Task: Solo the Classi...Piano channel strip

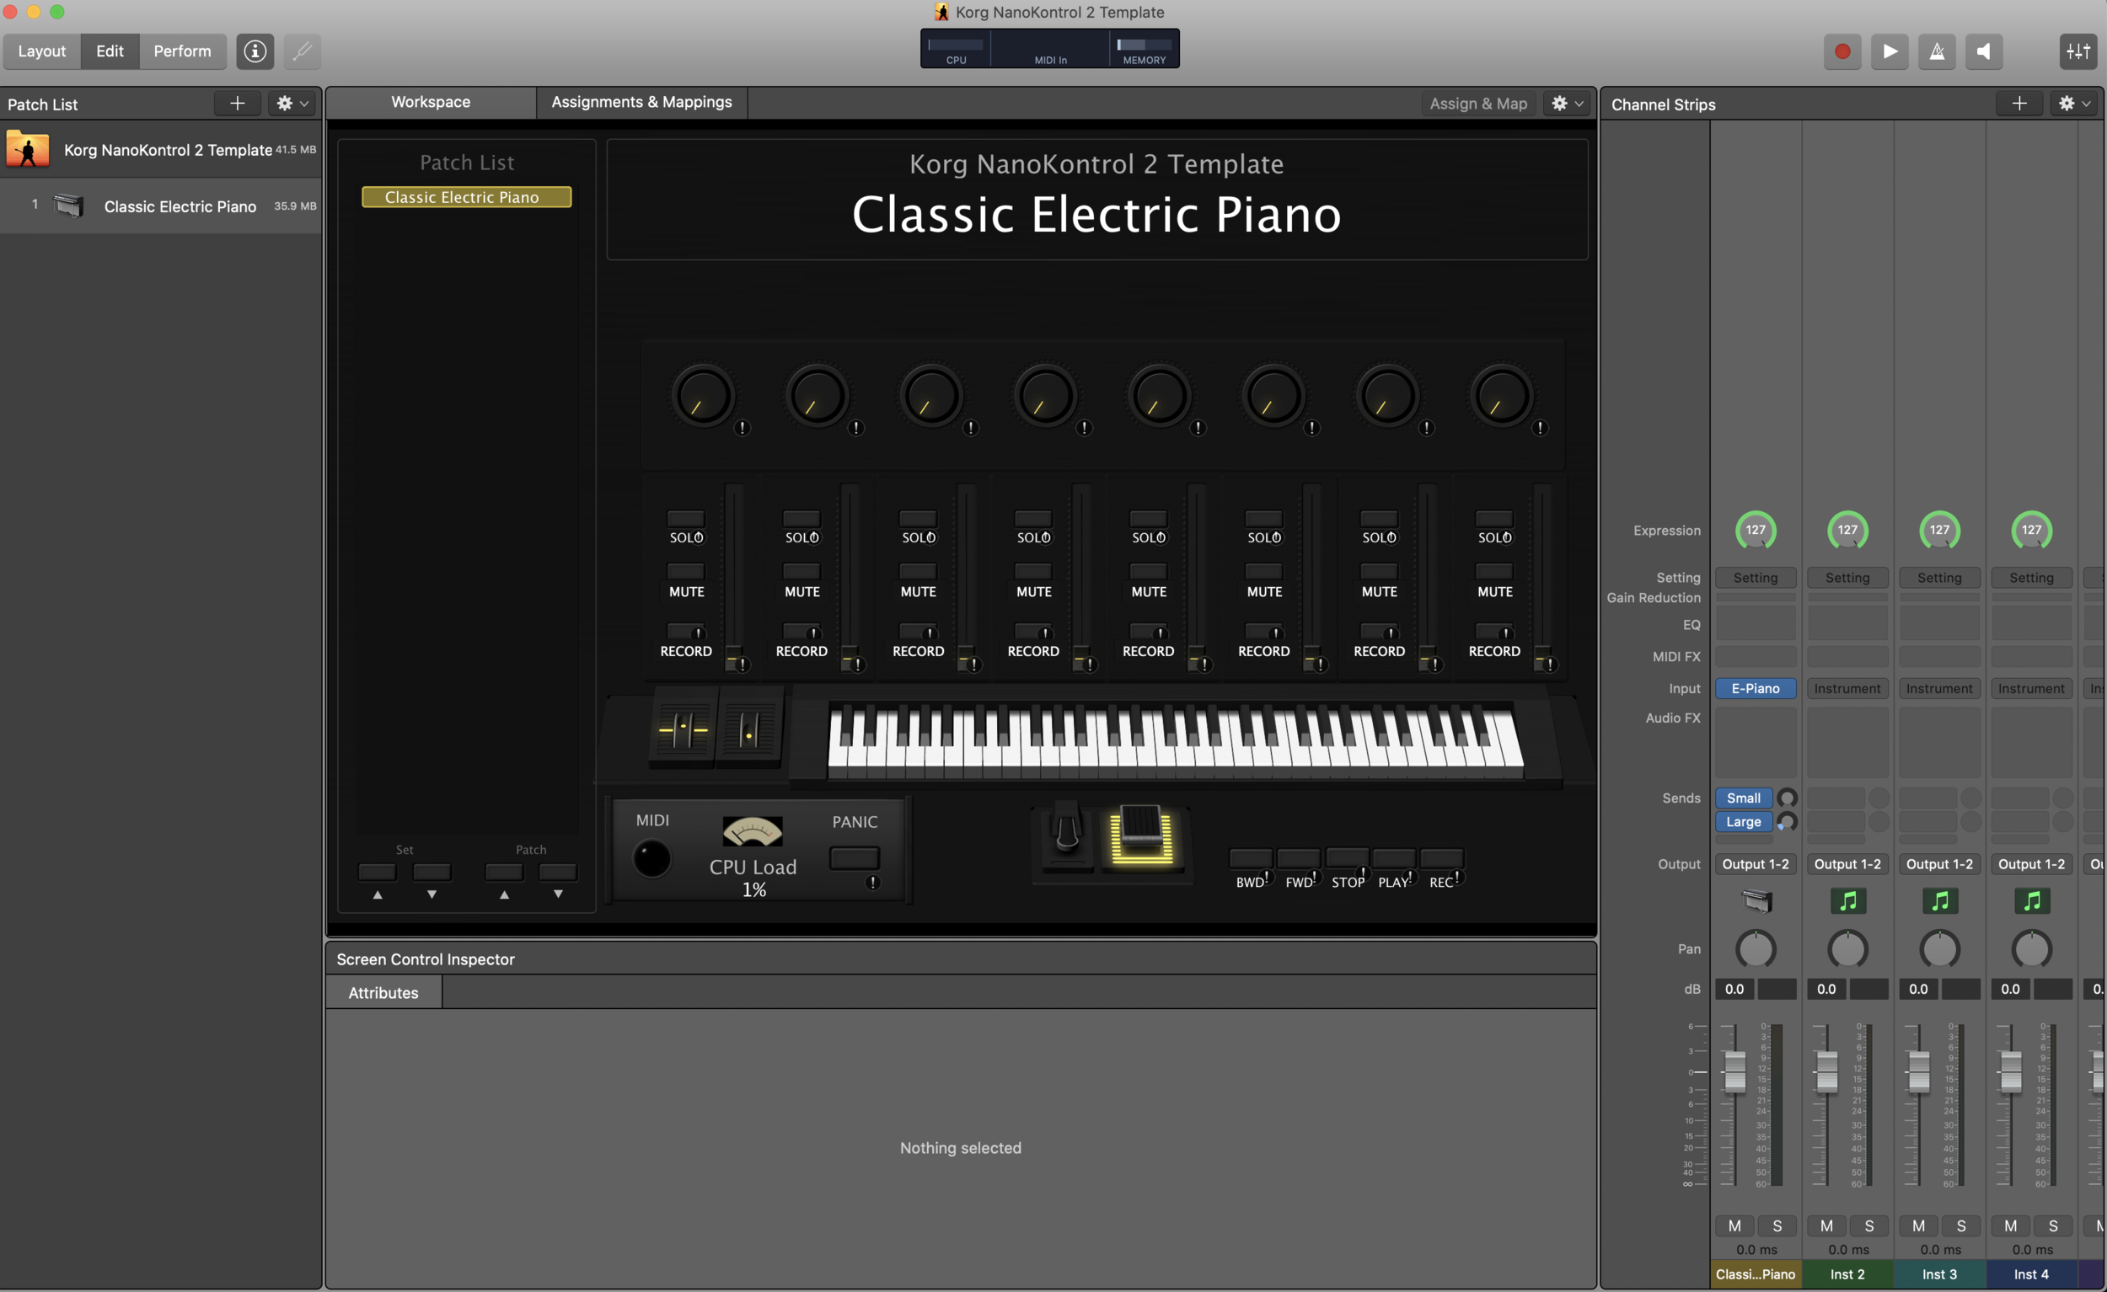Action: click(1777, 1225)
